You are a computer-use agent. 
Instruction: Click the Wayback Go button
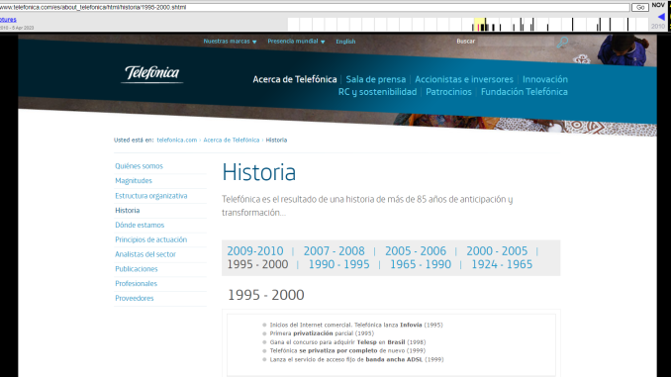click(640, 7)
